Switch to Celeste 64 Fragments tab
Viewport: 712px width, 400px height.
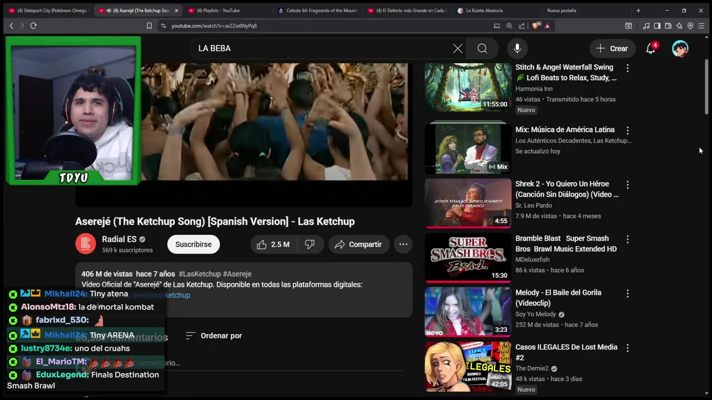[x=318, y=11]
